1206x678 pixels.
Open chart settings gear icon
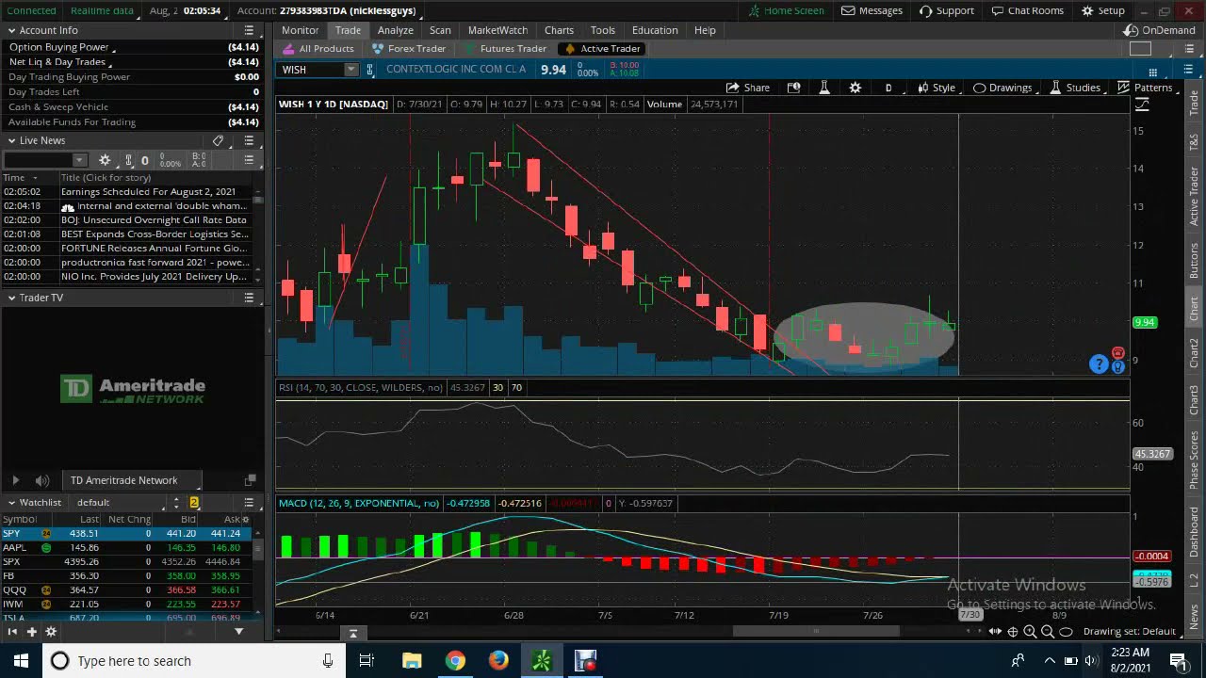coord(856,88)
